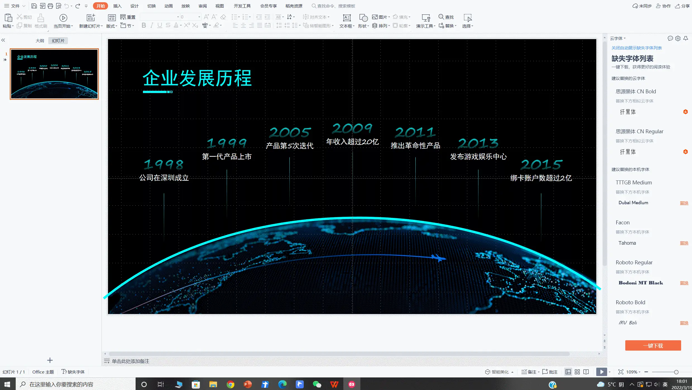Screen dimensions: 692x390
Task: Add new slide with plus icon
Action: click(x=50, y=360)
